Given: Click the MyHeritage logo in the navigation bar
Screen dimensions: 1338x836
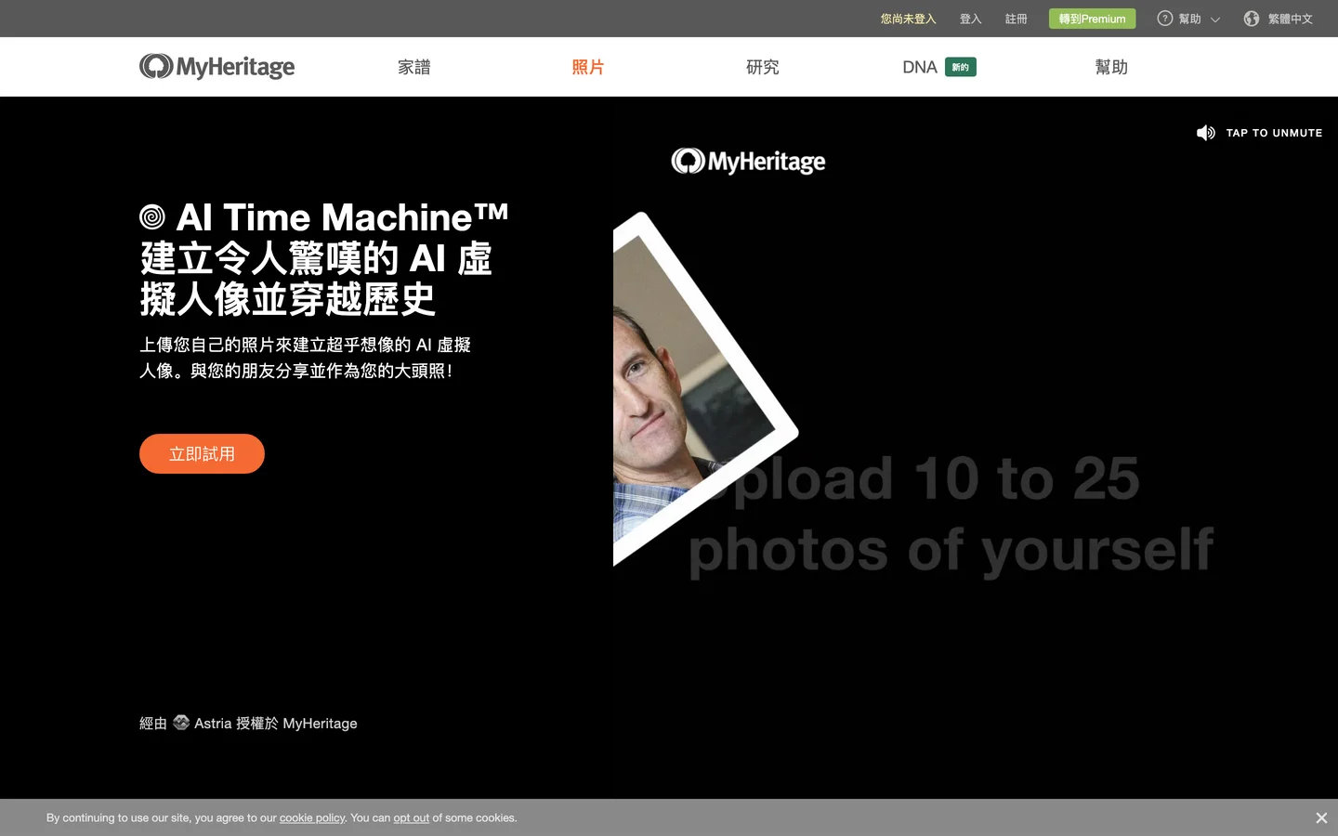Looking at the screenshot, I should coord(216,67).
